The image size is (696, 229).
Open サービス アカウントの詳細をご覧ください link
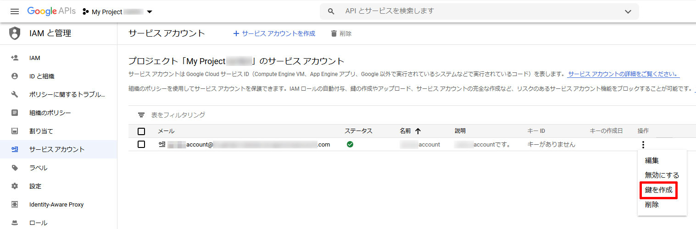623,74
